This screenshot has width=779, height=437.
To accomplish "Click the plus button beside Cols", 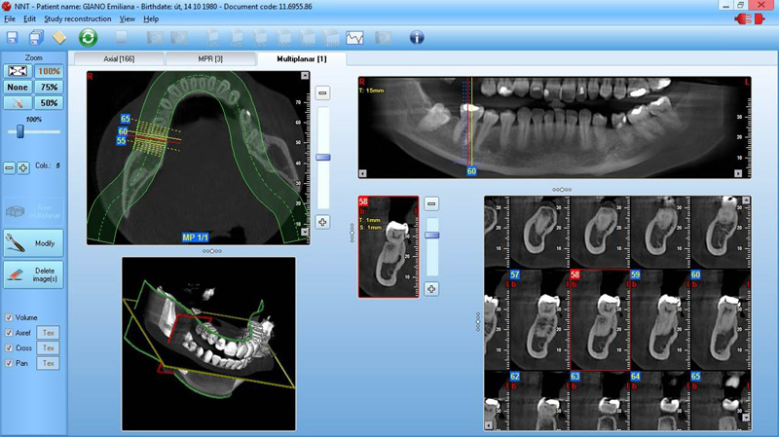I will click(23, 168).
